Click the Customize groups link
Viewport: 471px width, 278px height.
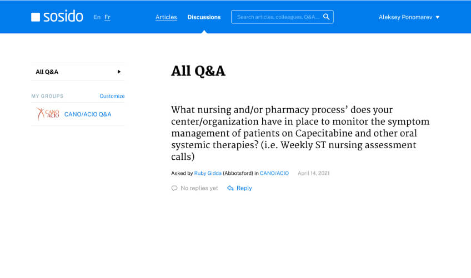click(x=112, y=96)
